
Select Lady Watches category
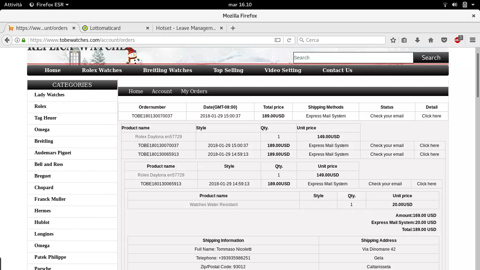(50, 95)
